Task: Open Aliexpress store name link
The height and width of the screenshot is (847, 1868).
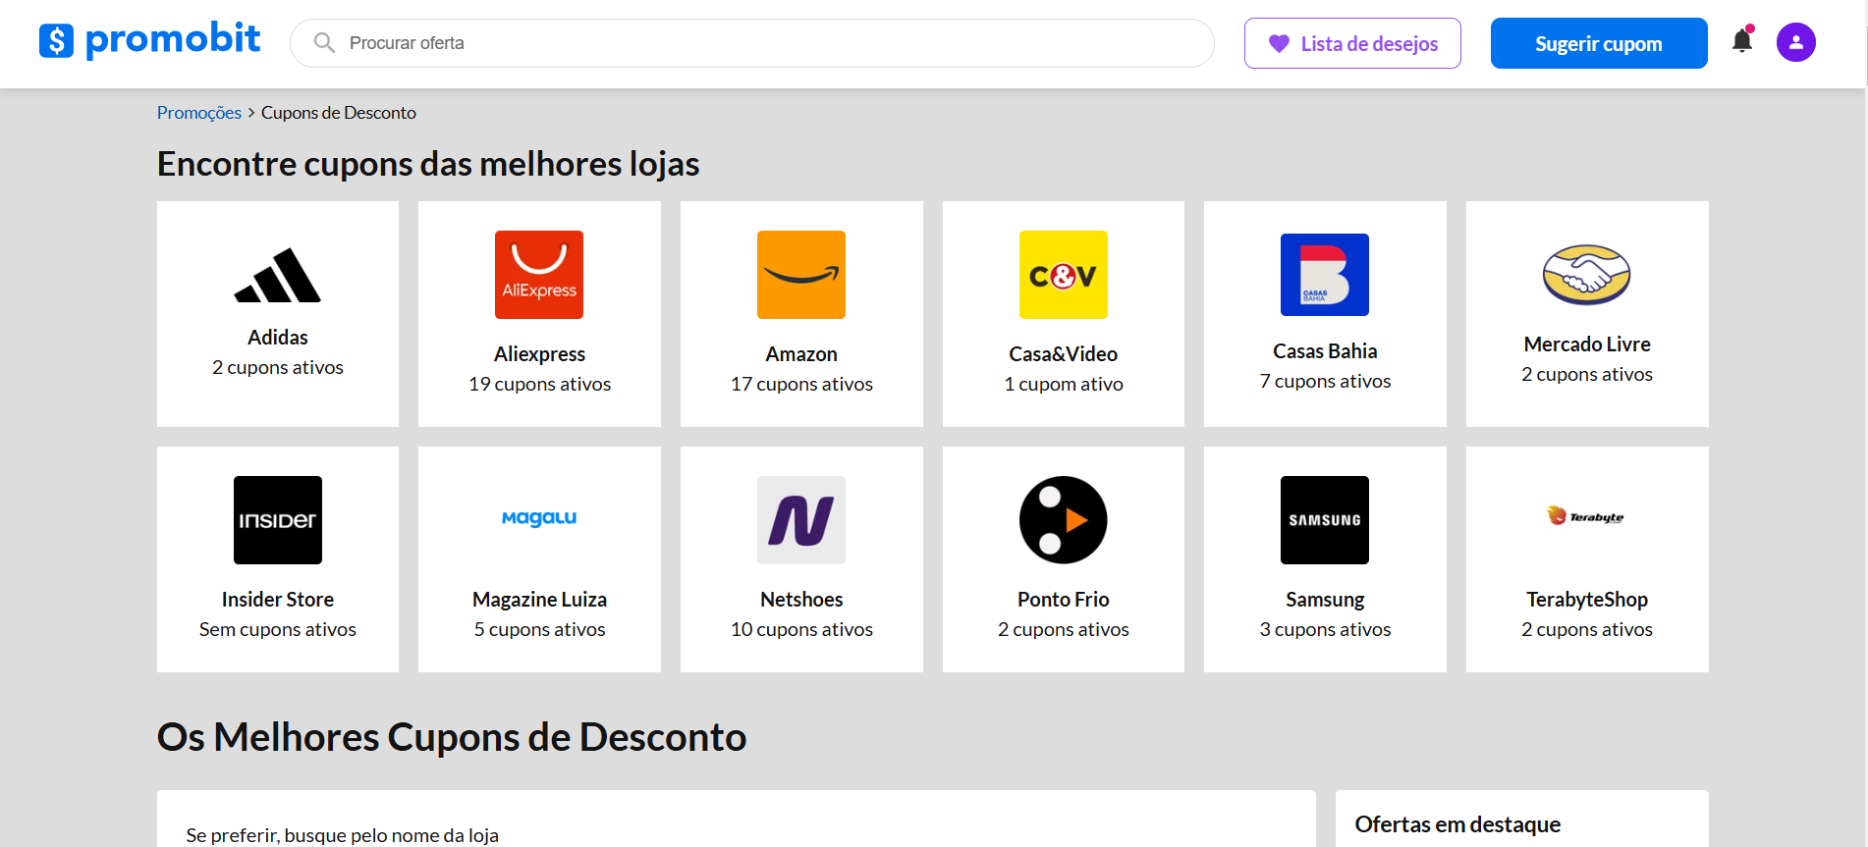Action: (x=539, y=354)
